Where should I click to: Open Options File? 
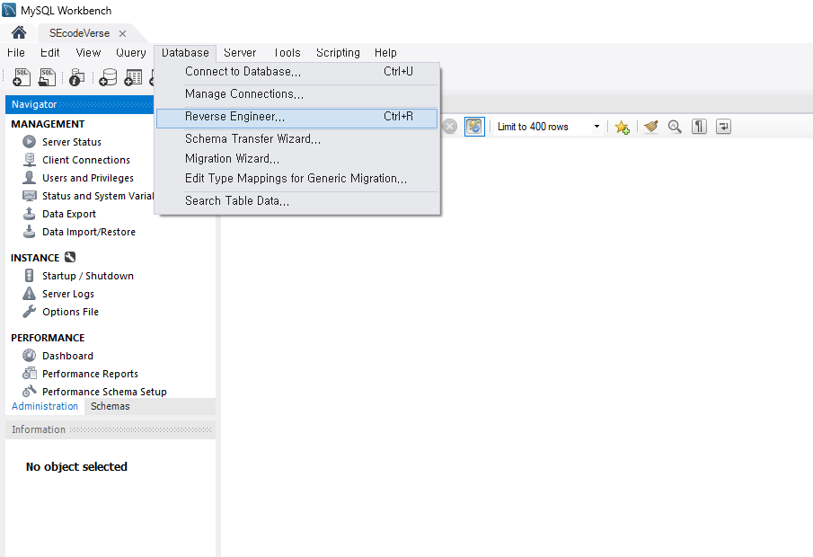tap(70, 312)
